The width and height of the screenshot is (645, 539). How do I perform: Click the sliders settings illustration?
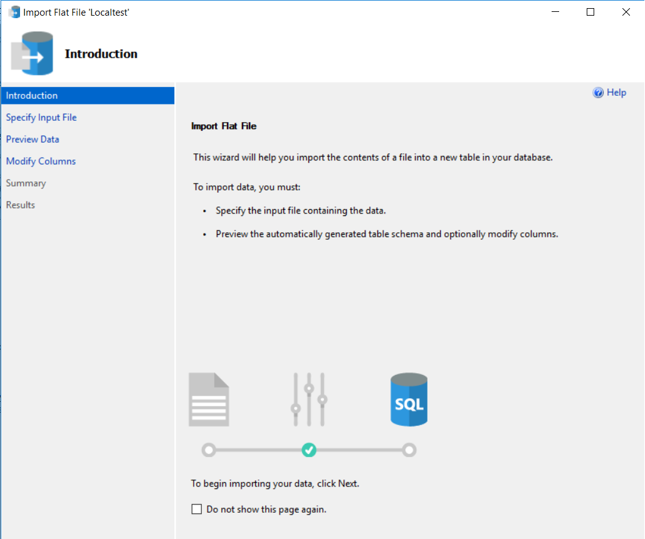(x=309, y=399)
